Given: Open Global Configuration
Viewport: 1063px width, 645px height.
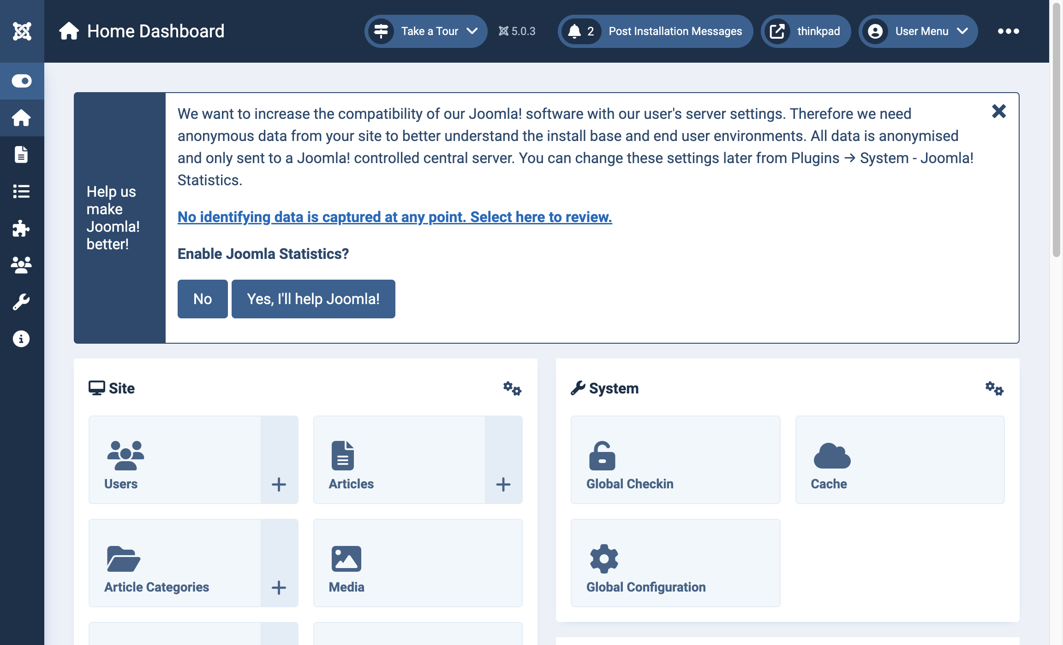Looking at the screenshot, I should 675,563.
